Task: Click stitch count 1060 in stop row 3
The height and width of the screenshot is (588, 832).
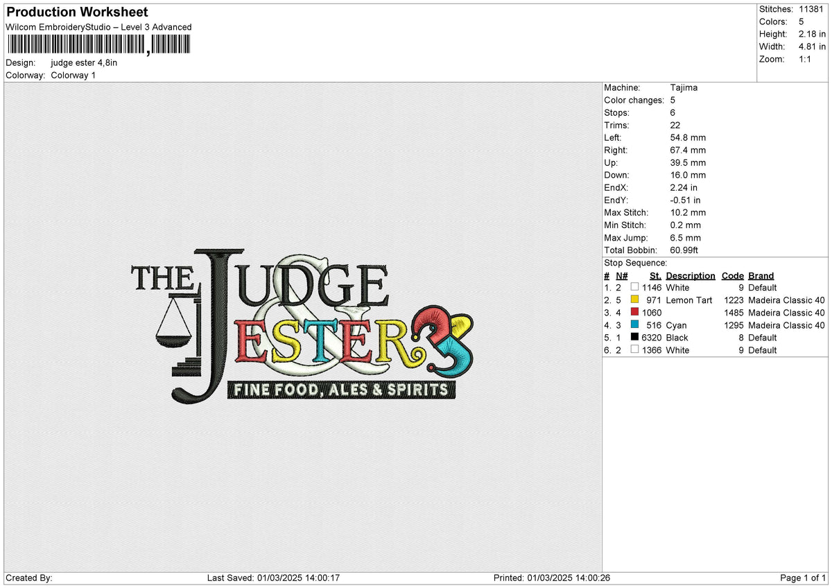Action: tap(652, 312)
